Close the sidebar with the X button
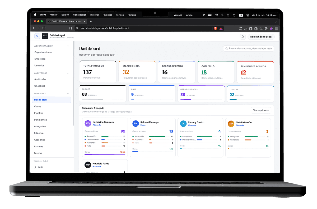Viewport: 317px width, 209px height. [37, 36]
